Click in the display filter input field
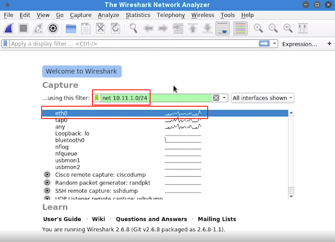The width and height of the screenshot is (335, 242). pyautogui.click(x=132, y=44)
